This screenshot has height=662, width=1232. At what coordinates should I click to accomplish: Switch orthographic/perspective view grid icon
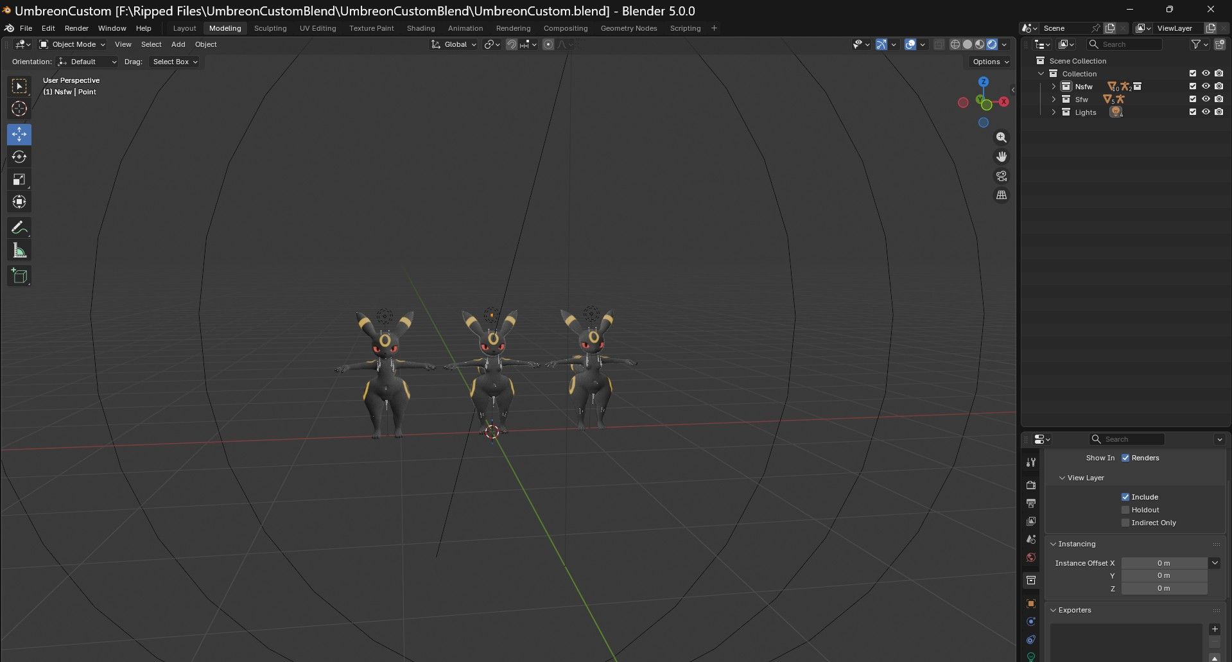(x=1002, y=195)
